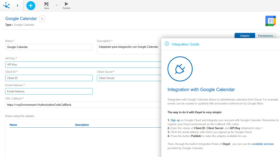Click the Deyel logo icon
This screenshot has height=157, width=280.
(7, 5)
